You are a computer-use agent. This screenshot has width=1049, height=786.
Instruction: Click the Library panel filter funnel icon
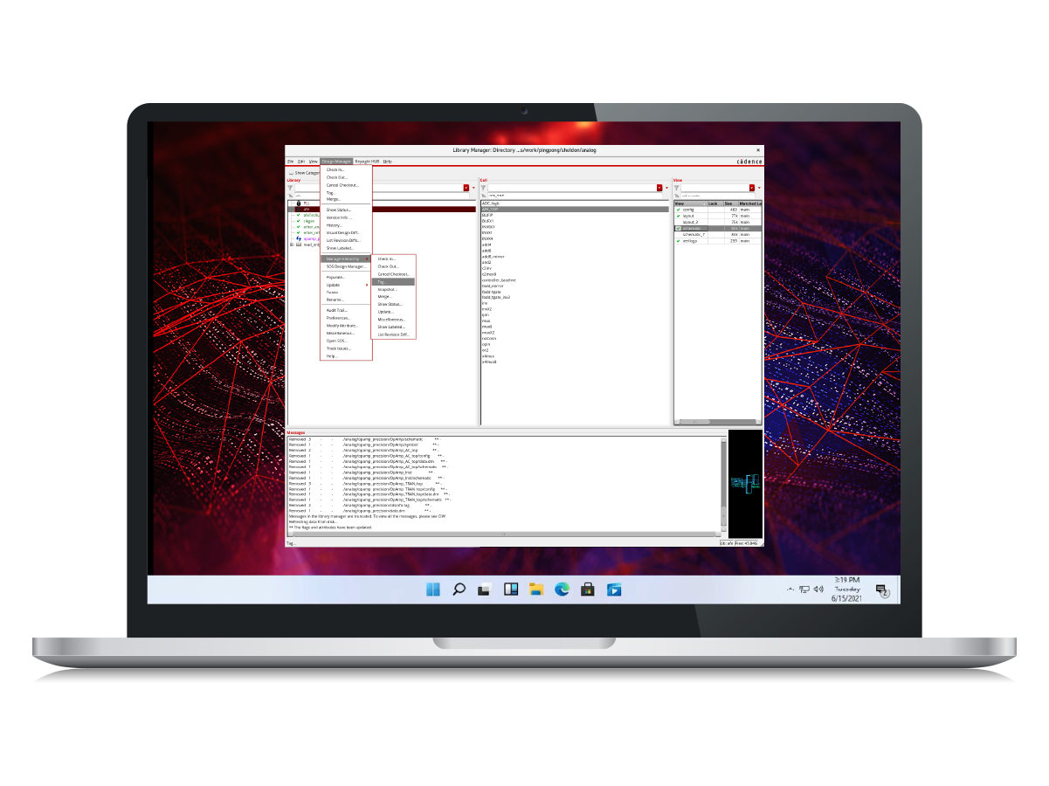[289, 187]
